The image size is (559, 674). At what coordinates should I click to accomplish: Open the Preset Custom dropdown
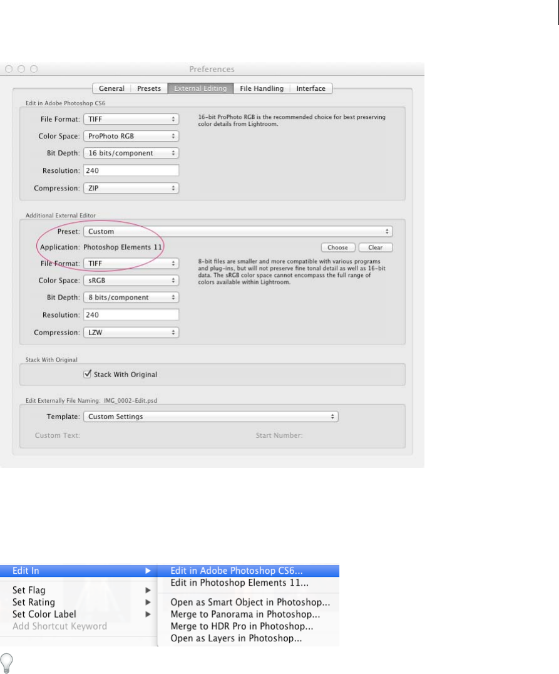[238, 231]
